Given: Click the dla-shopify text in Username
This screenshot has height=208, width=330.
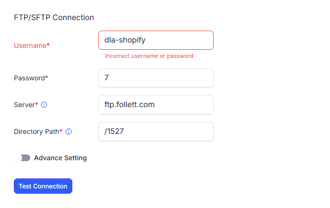Looking at the screenshot, I should tap(125, 40).
